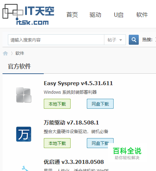Viewport: 156px width, 171px height.
Task: Click 本地下载 for Easy Sysprep
Action: (57, 104)
